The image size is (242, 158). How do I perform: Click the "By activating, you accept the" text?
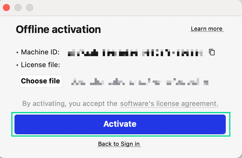click(x=70, y=104)
